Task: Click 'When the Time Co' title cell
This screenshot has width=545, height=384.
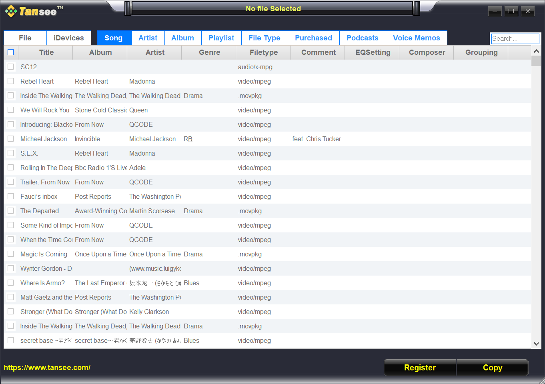Action: point(46,240)
